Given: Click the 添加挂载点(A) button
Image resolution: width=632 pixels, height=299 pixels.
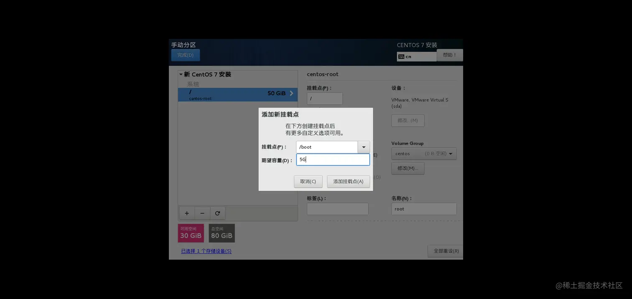Looking at the screenshot, I should 348,182.
